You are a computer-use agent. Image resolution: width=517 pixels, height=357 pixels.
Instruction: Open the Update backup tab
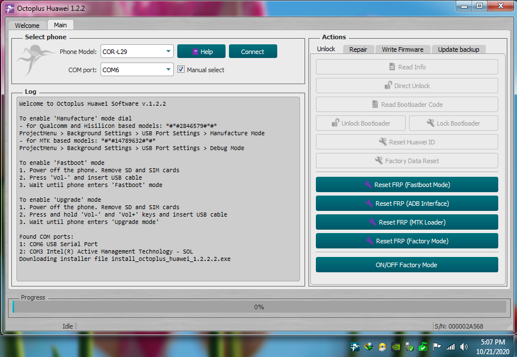click(x=458, y=49)
